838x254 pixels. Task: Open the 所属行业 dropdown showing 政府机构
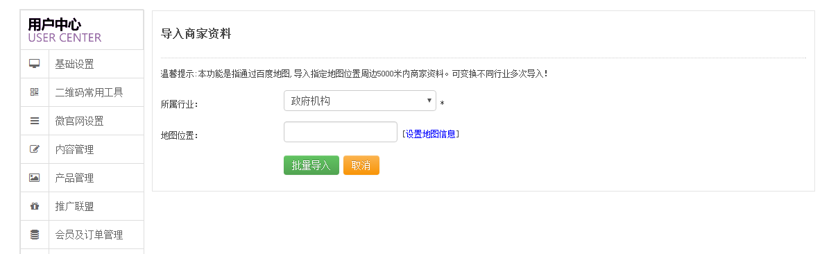pyautogui.click(x=360, y=101)
